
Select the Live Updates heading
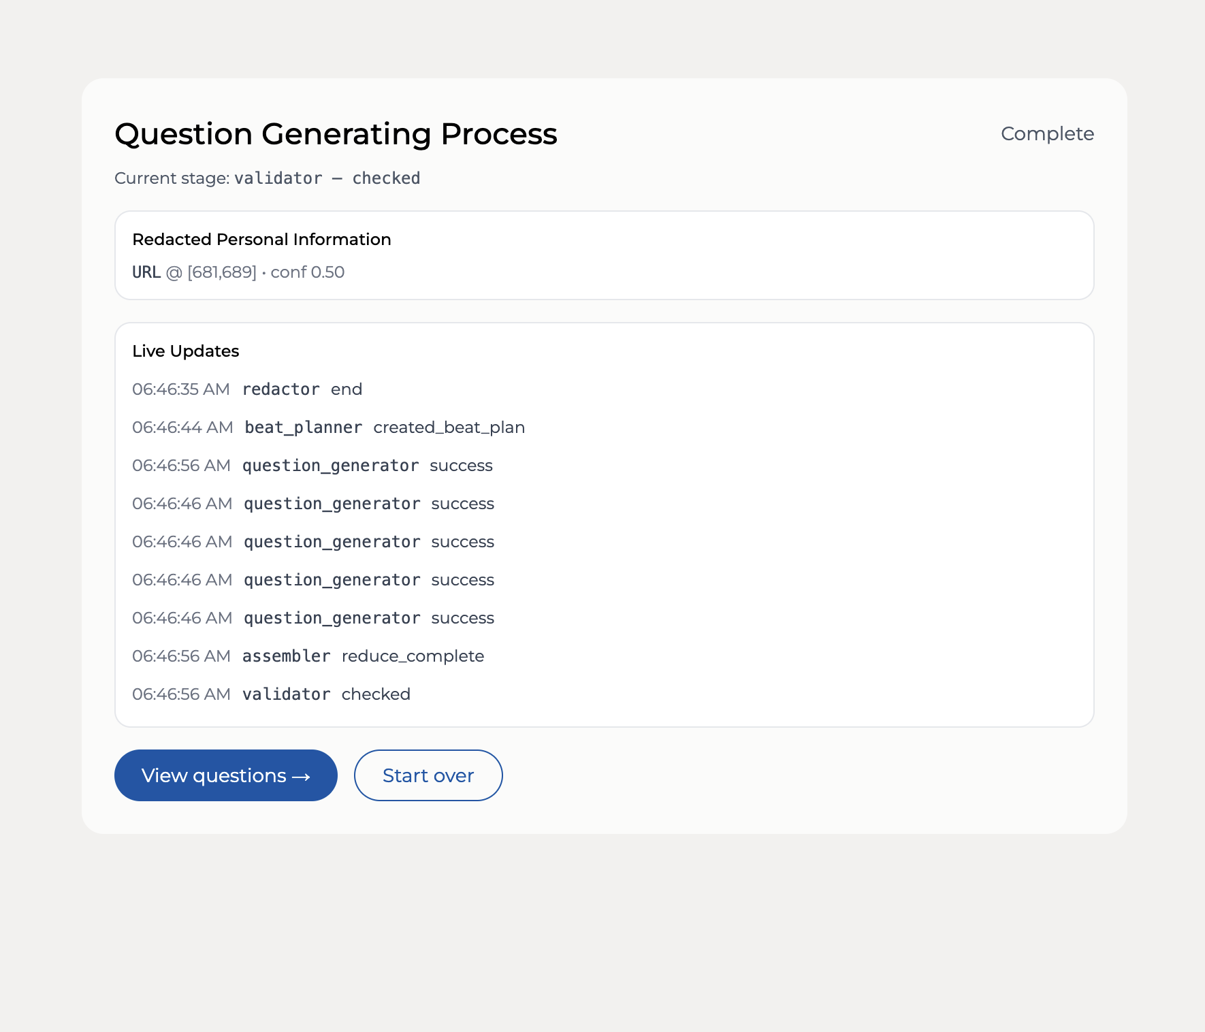[x=186, y=351]
